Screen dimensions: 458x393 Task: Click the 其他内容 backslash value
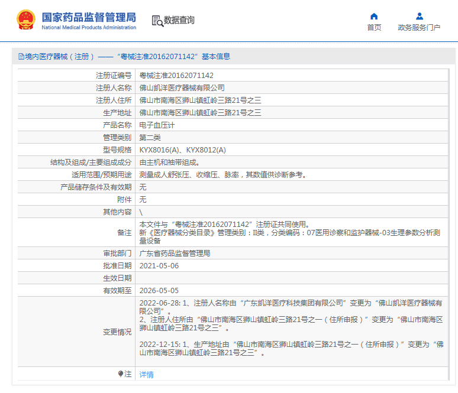tap(141, 212)
